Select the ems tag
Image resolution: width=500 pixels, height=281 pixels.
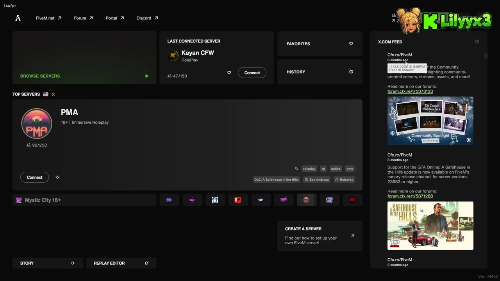click(350, 169)
